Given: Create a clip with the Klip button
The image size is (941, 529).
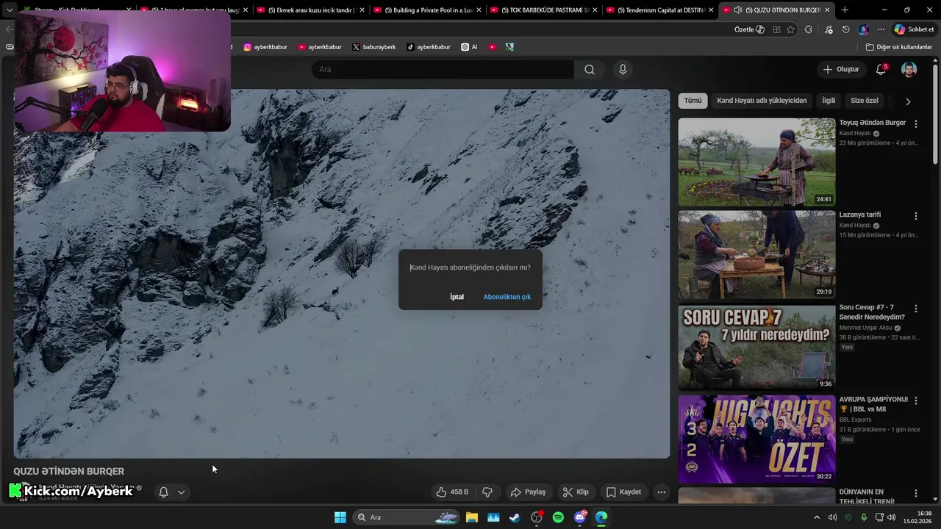Looking at the screenshot, I should coord(576,492).
